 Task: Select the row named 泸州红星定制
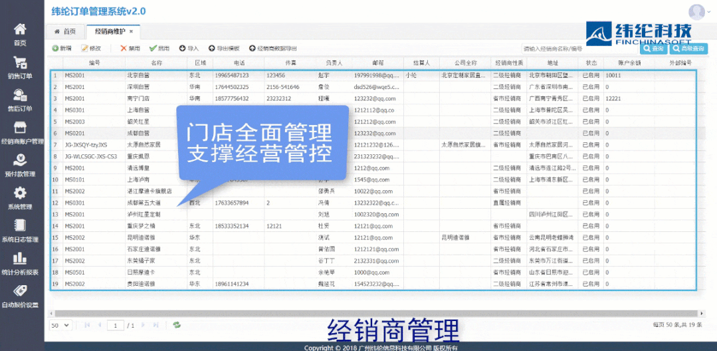373,214
